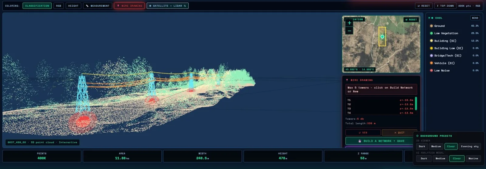This screenshot has width=486, height=169.
Task: Start a New wire drawing
Action: click(363, 133)
